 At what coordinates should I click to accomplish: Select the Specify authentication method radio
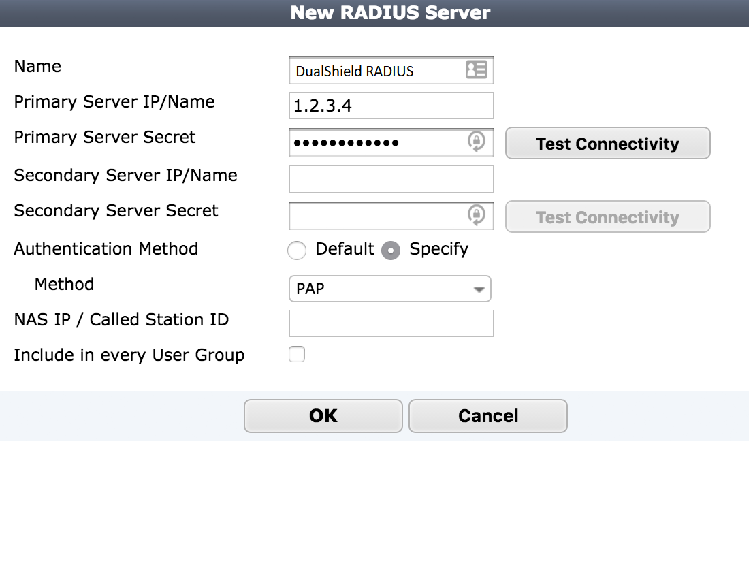[391, 251]
